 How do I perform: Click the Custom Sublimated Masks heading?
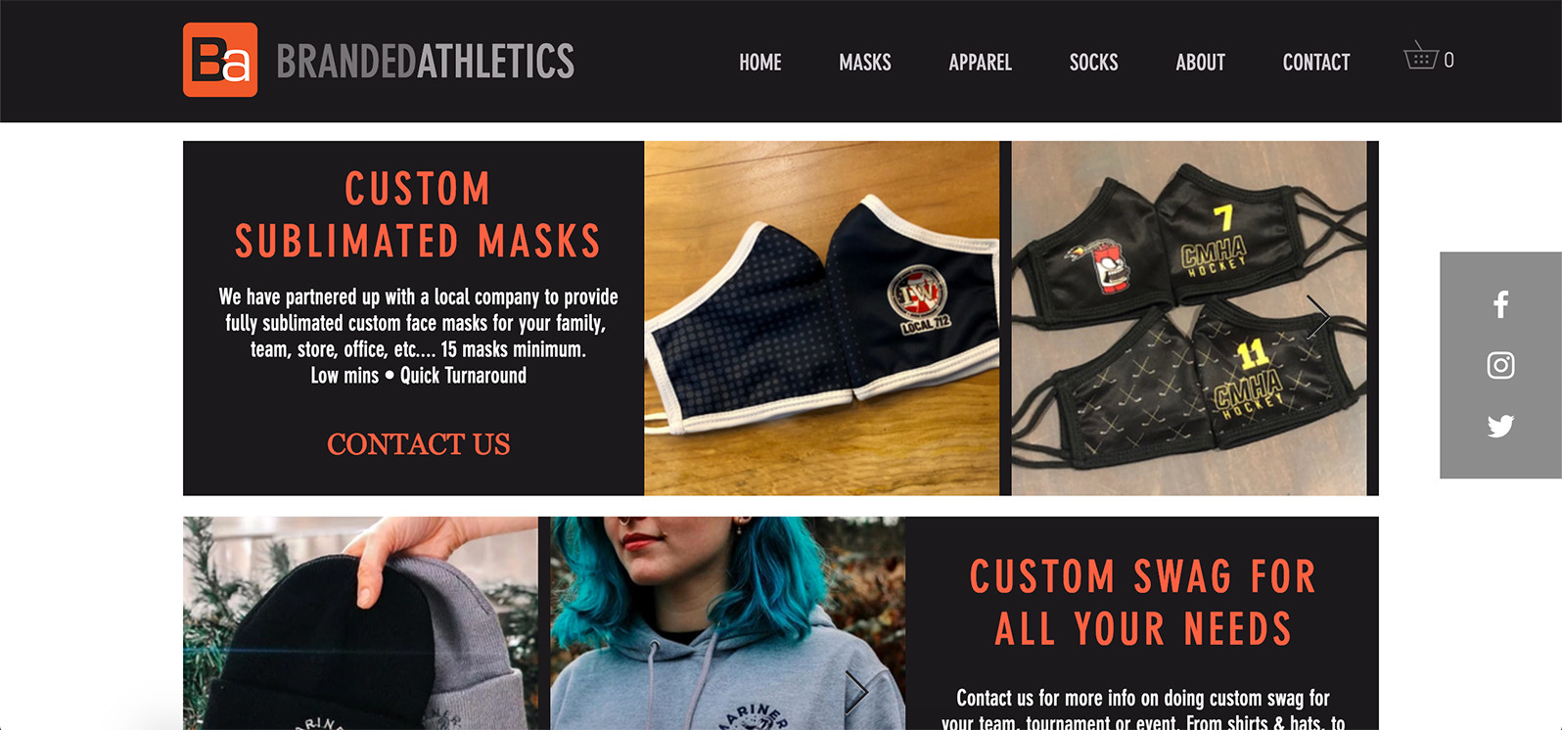coord(418,215)
